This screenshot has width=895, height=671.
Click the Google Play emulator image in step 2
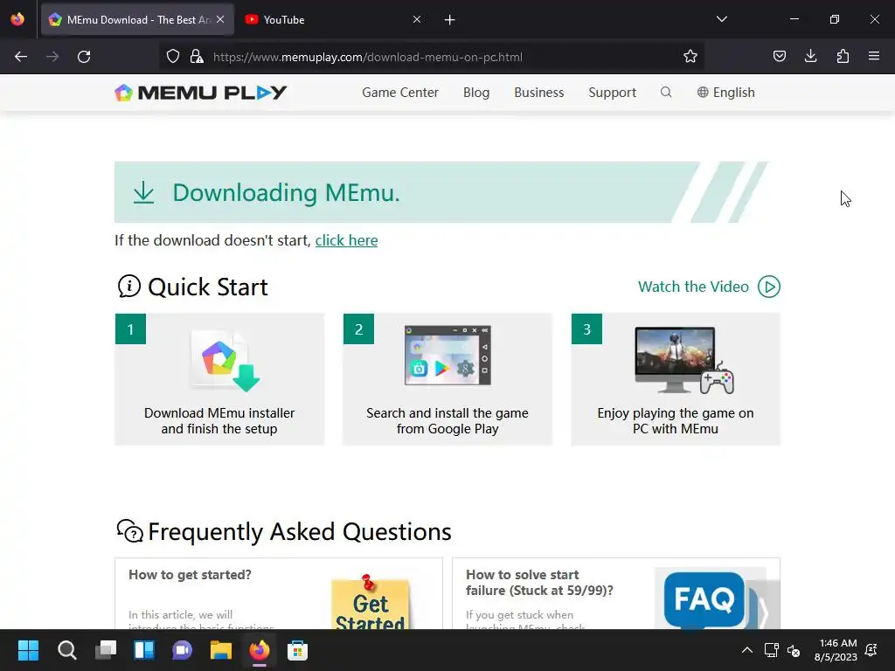pyautogui.click(x=447, y=356)
